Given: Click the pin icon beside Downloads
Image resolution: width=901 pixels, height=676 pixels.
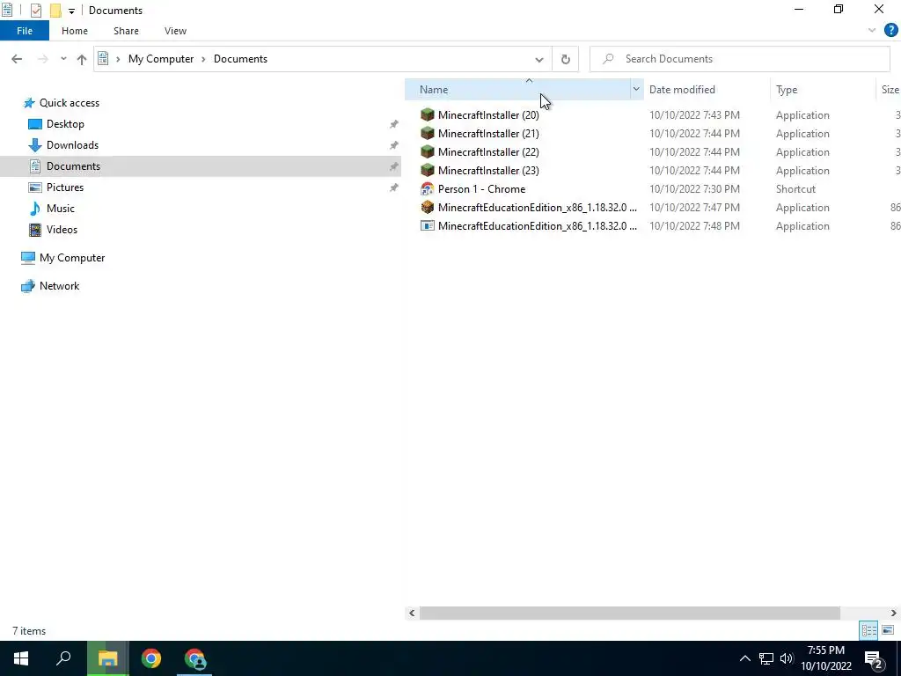Looking at the screenshot, I should [x=393, y=145].
